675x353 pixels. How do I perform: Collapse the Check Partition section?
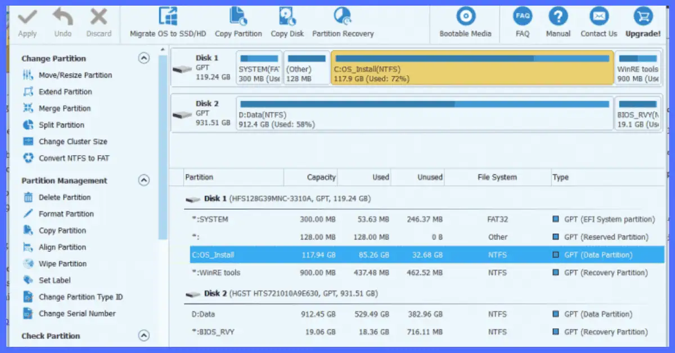(x=144, y=336)
